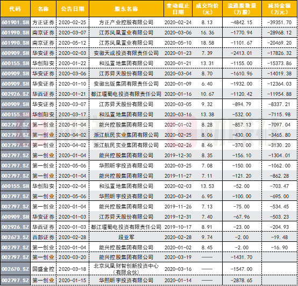The height and width of the screenshot is (286, 298).
Task: Select the 公告日期 column header
Action: click(73, 9)
